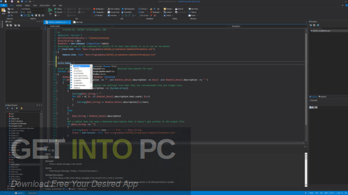The image size is (348, 195).
Task: Select InformationAction in the autocomplete list
Action: pos(80,76)
